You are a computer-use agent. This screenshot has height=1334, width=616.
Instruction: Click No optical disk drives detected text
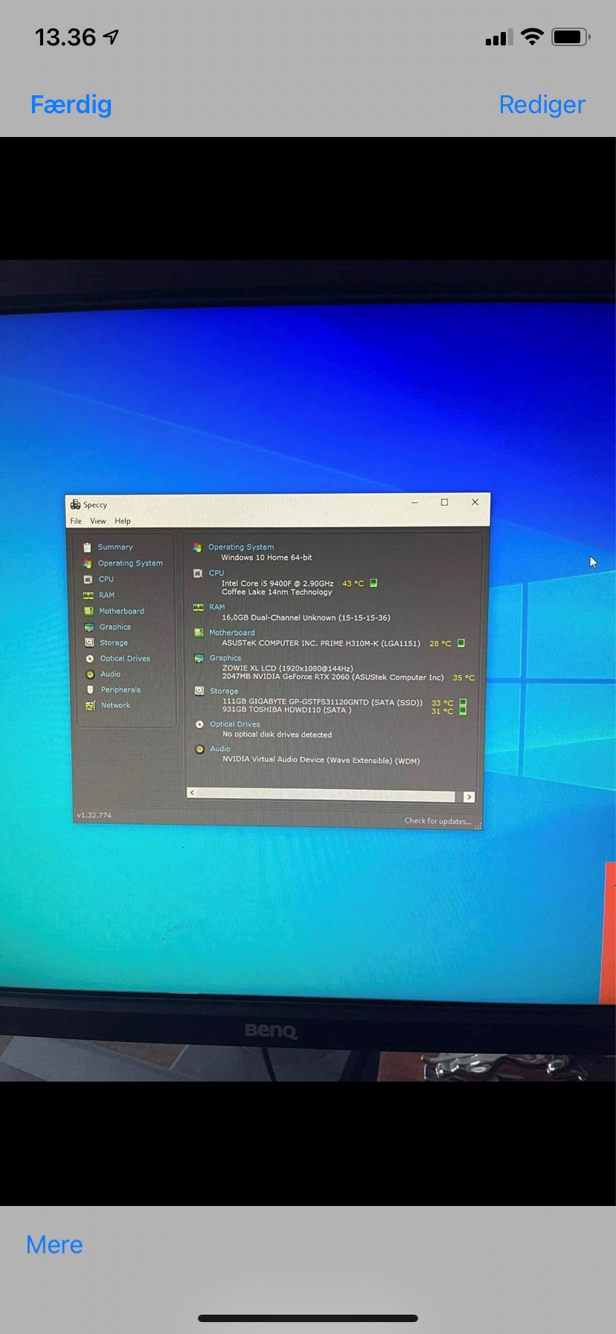coord(277,735)
